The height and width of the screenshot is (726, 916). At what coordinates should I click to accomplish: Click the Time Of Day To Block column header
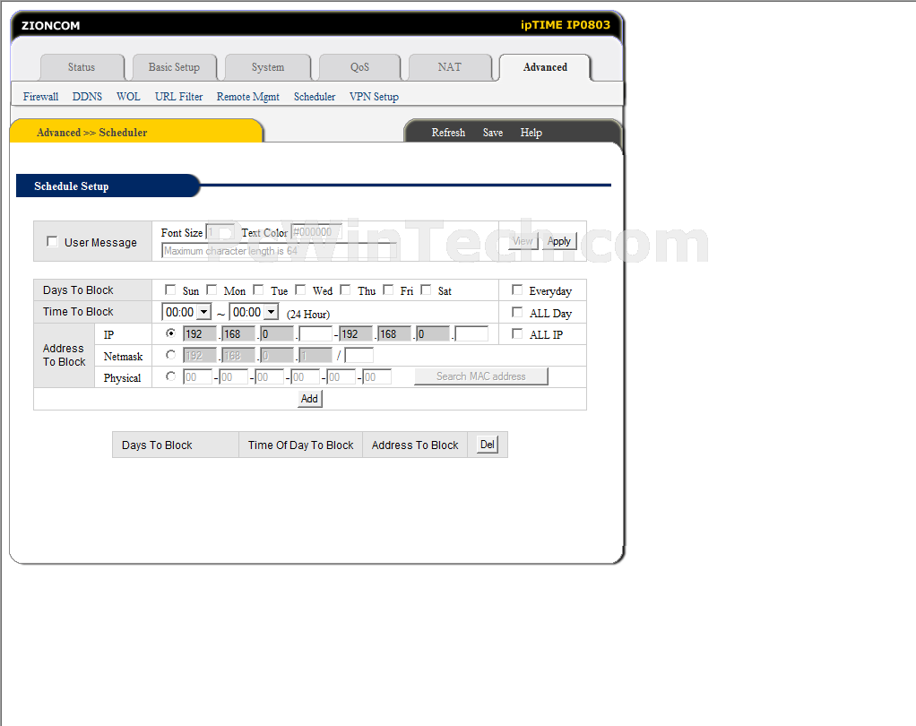(301, 445)
